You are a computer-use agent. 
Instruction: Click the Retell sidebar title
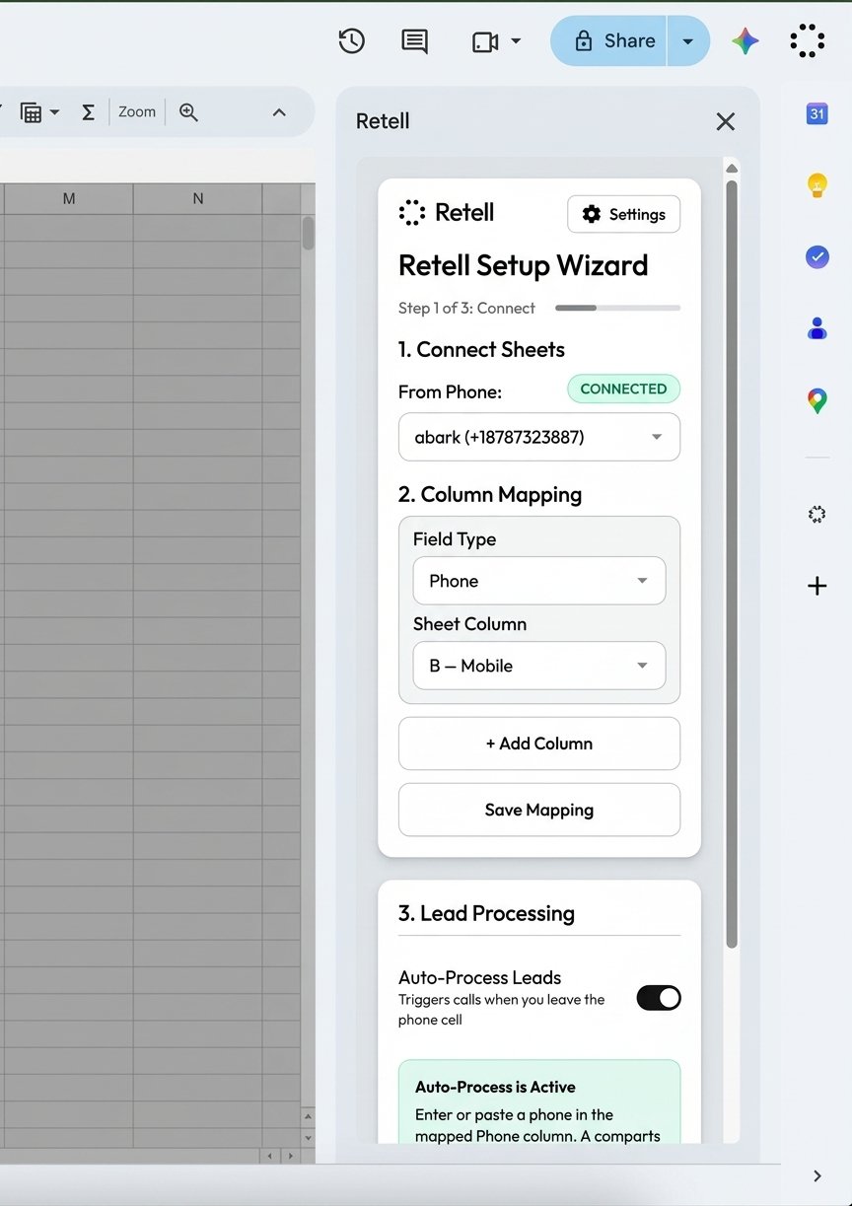point(383,121)
